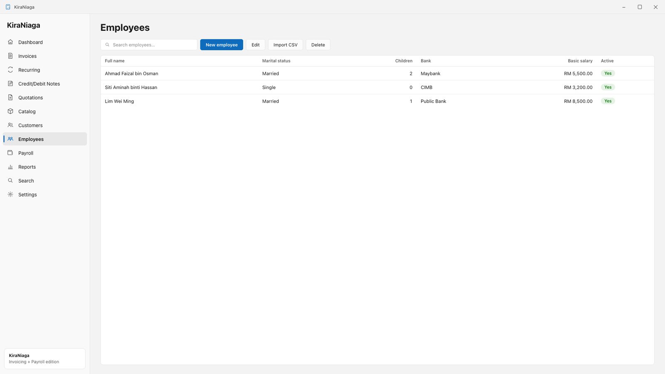Screen dimensions: 665x374
Task: Open the Catalog box icon
Action: click(10, 111)
